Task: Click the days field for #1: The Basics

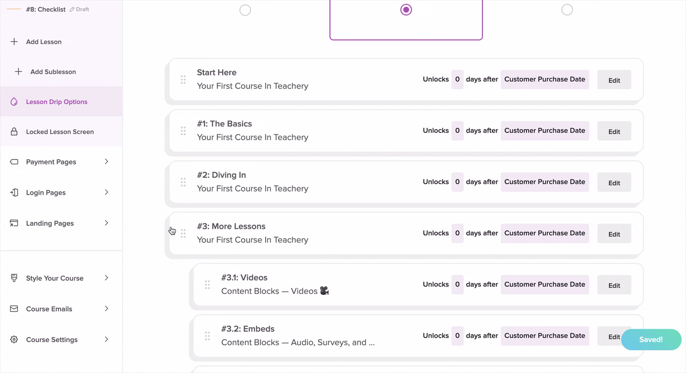Action: pos(457,131)
